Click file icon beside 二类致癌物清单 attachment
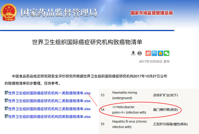The image size is (199, 134). 6,101
